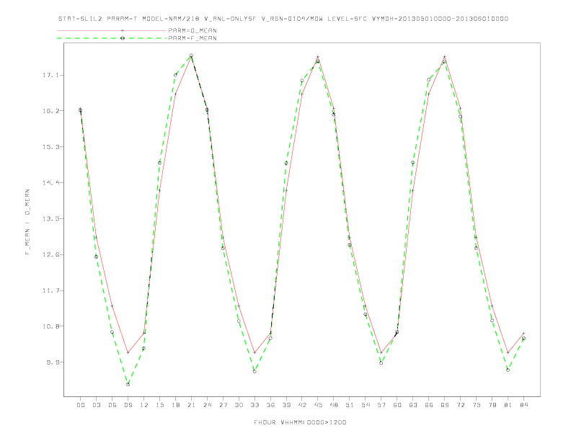Click the chart header line starting STAT=SL1L2

point(283,19)
